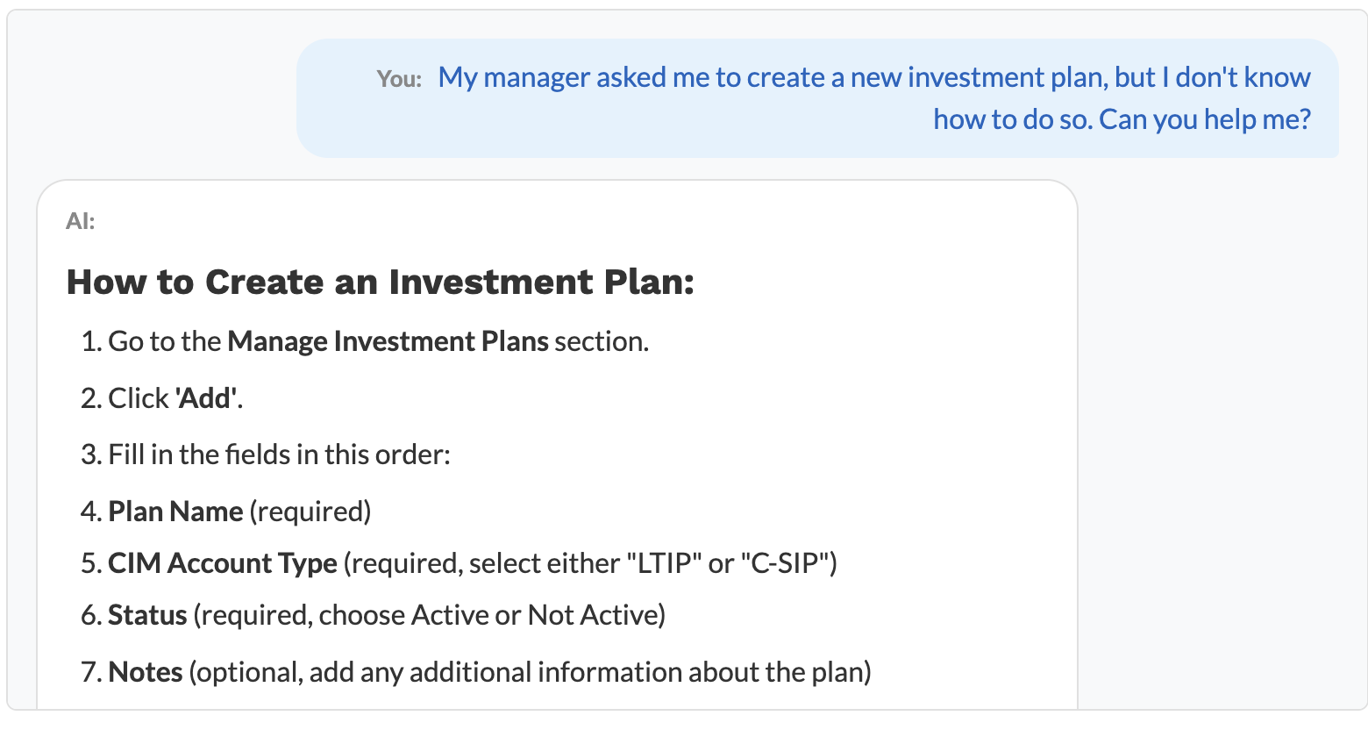Click the "You:" sender label
The height and width of the screenshot is (730, 1368).
tap(399, 79)
